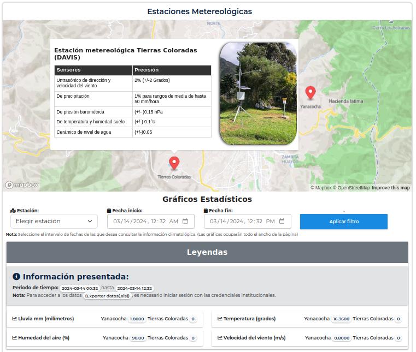The image size is (416, 352).
Task: Click calendar icon beside Fecha inicio label
Action: pos(109,211)
